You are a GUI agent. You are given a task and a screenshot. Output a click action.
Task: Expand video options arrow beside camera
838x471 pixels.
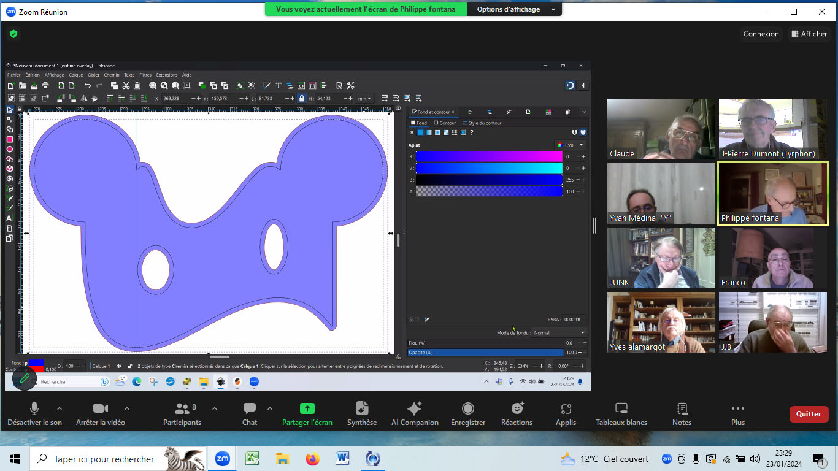point(127,408)
